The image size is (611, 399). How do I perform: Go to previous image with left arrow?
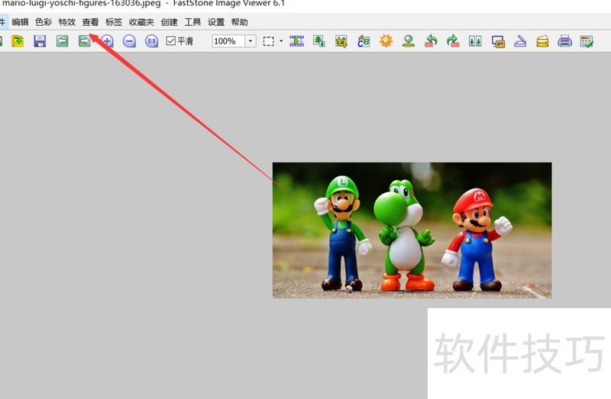coord(62,41)
